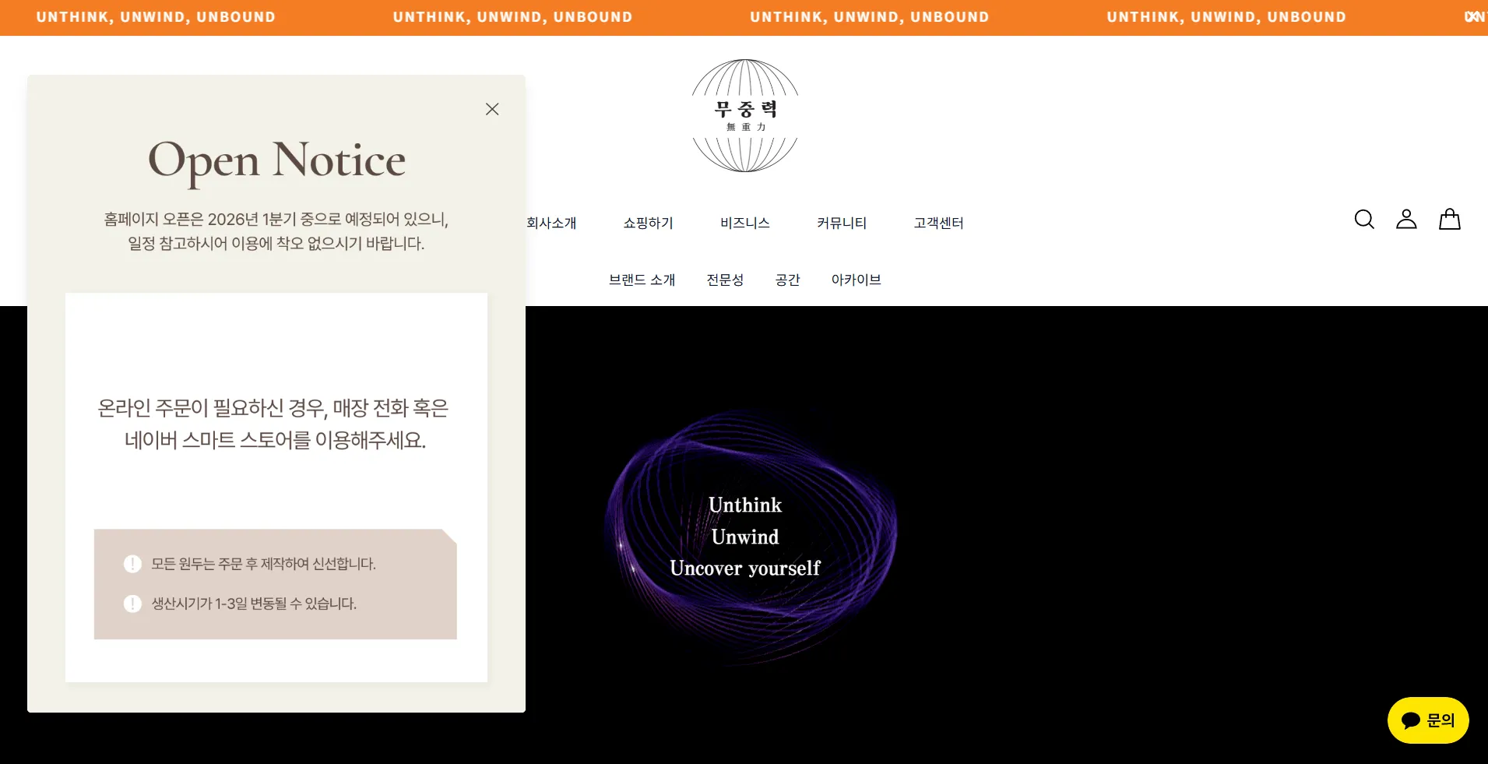
Task: Click the DXN logo in the orange banner
Action: point(1475,16)
